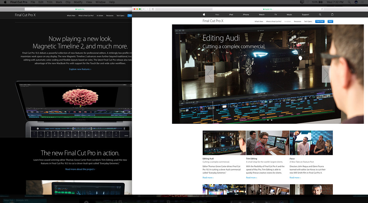Click Read more about the project link
The image size is (368, 203).
80,169
